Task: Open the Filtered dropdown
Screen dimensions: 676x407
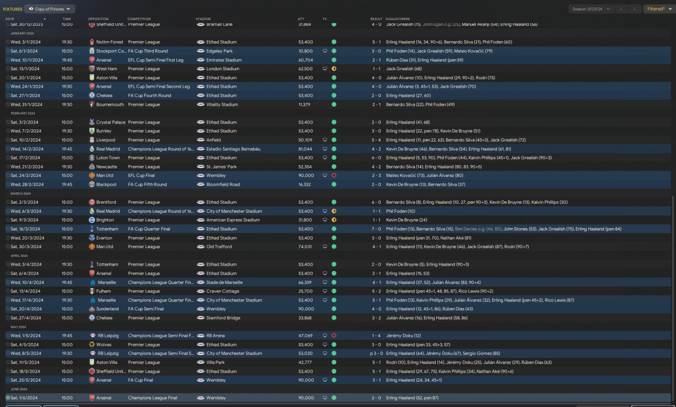Action: pos(659,9)
